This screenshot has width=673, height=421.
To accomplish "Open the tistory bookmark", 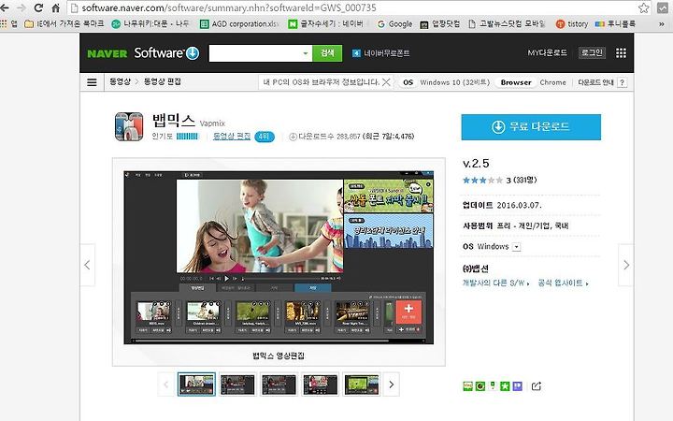I will [572, 24].
